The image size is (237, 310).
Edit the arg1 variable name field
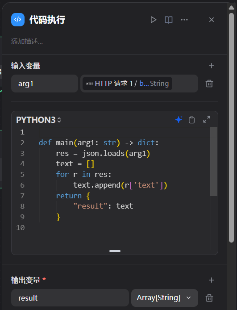(45, 84)
